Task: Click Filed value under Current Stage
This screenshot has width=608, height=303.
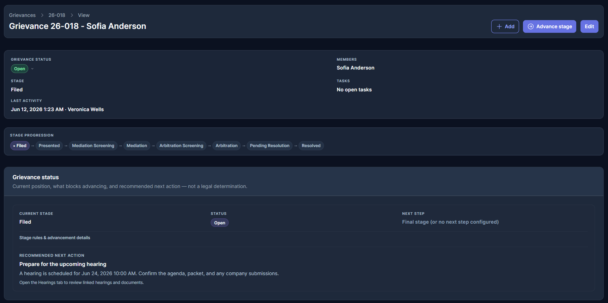Action: click(x=25, y=222)
